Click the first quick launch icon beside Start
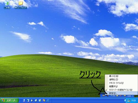Viewport: 138px width, 103px height. [24, 101]
